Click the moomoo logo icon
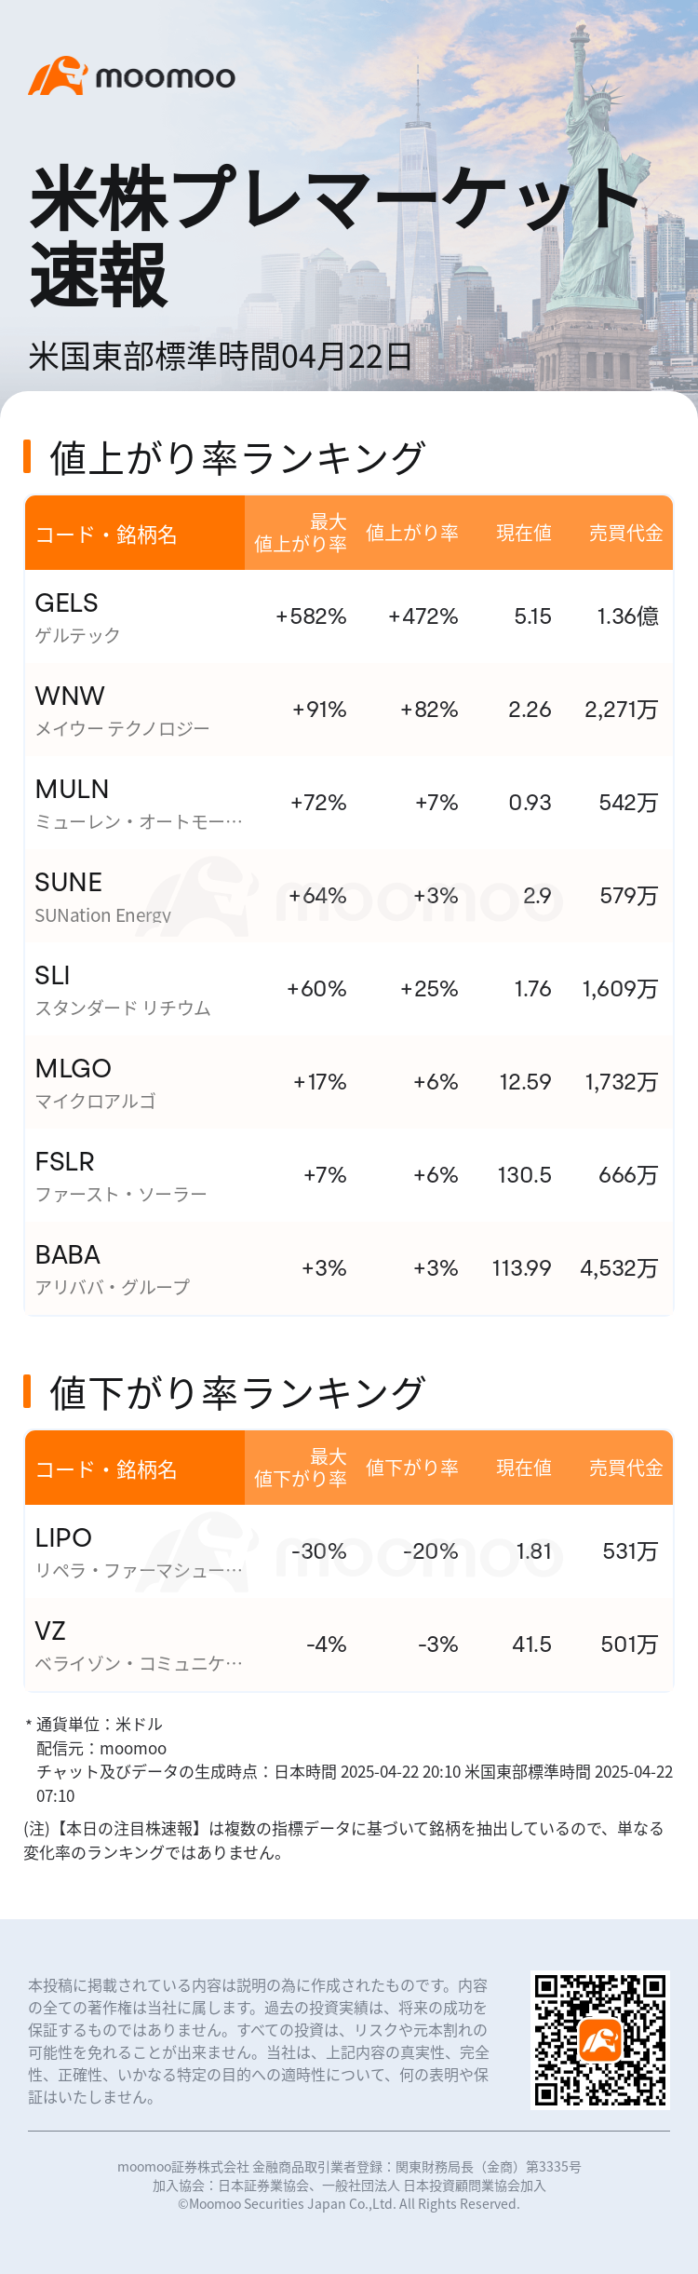 58,76
